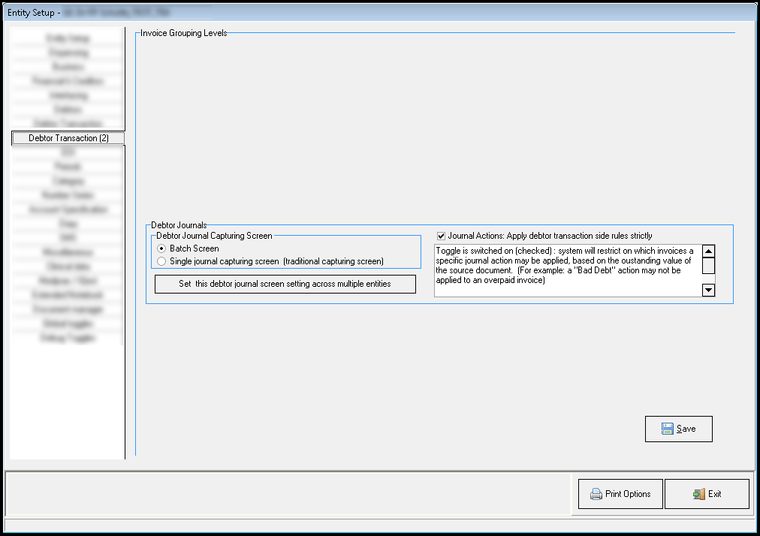
Task: Open Print Options
Action: [x=620, y=494]
